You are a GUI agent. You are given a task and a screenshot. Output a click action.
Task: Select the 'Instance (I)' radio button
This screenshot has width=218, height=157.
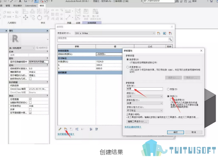point(168,96)
